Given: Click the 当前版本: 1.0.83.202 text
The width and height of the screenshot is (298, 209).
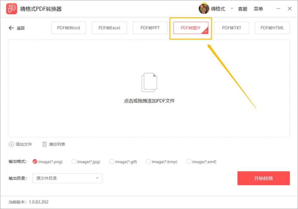Looking at the screenshot, I should pyautogui.click(x=29, y=202).
